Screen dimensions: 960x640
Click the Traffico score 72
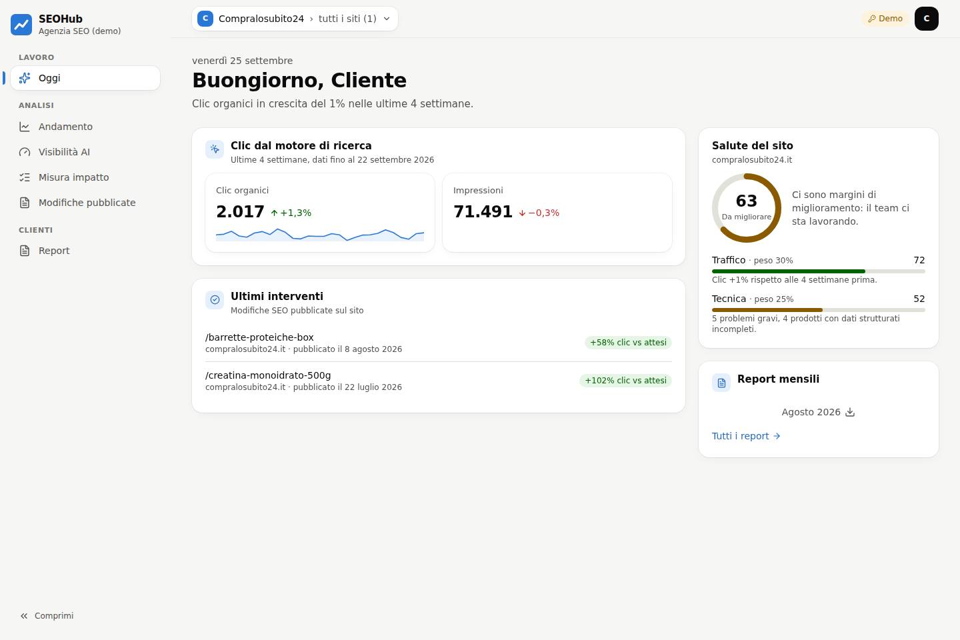(919, 260)
